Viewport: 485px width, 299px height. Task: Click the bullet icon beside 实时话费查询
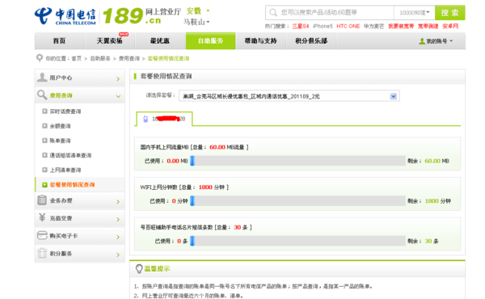click(x=44, y=111)
